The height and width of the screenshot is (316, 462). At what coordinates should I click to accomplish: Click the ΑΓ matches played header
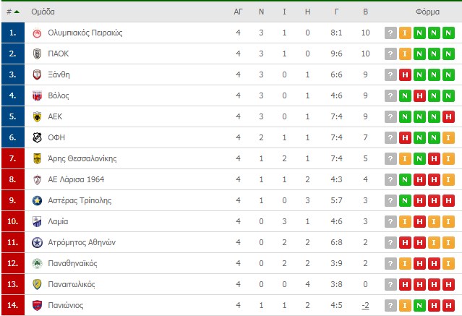point(238,12)
